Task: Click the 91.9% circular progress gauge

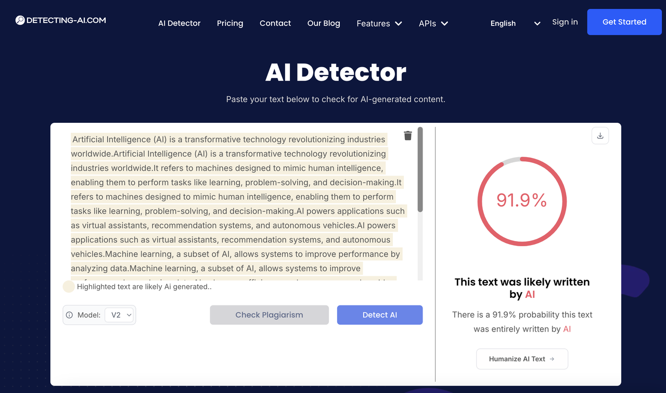Action: (522, 201)
